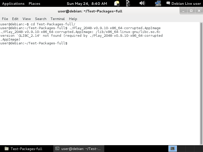Screen dimensions: 203x152
Task: Click the terminal vertical scrollbar
Action: point(201,84)
